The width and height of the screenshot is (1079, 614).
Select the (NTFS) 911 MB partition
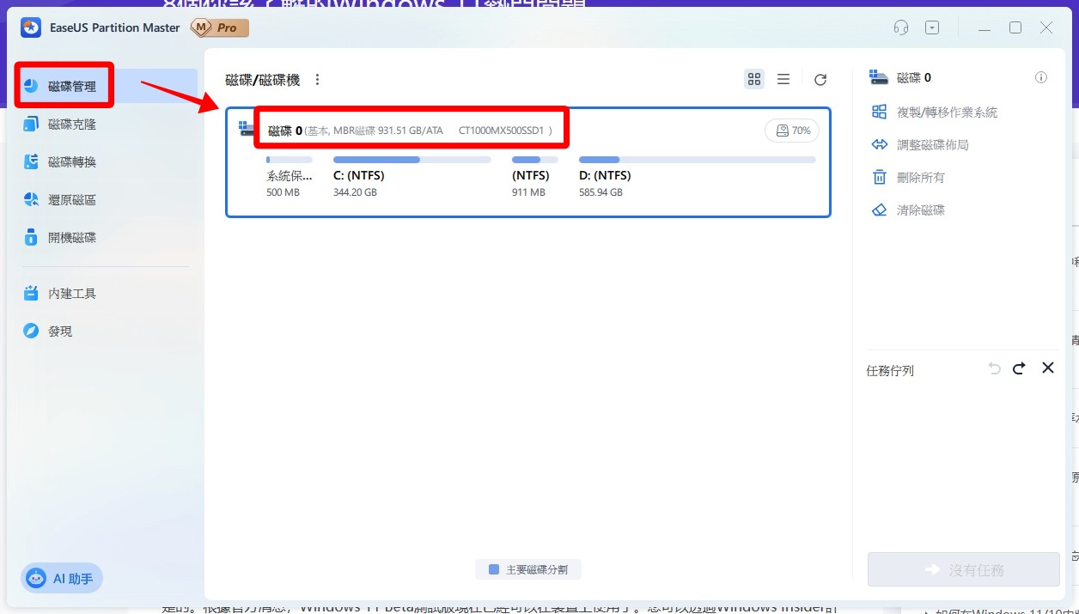[x=534, y=176]
